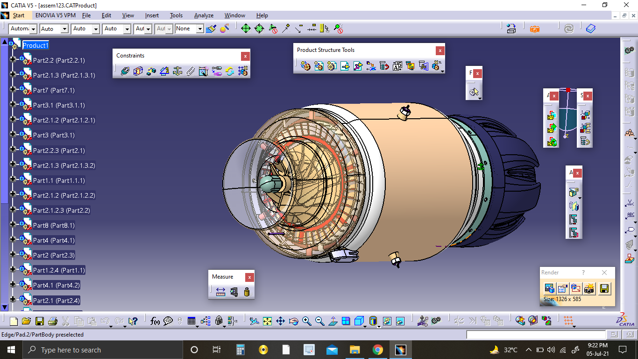
Task: Select the Change Constraint tool in Constraints
Action: (x=229, y=71)
